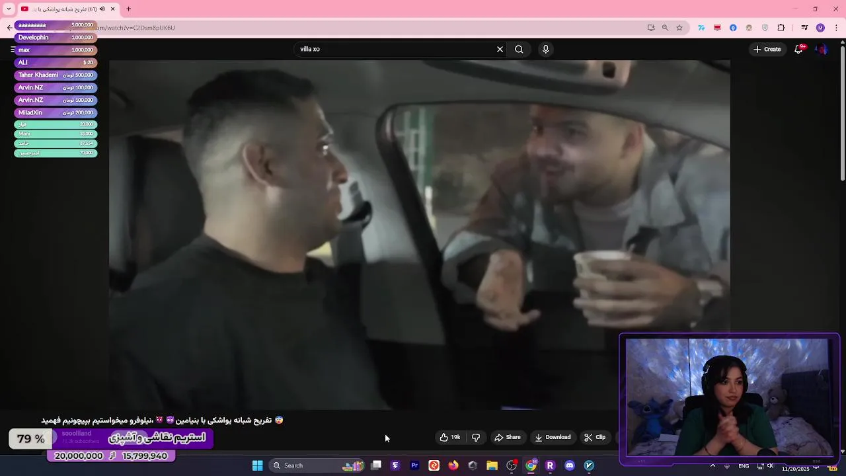Viewport: 846px width, 476px height.
Task: Click the Persian video title text
Action: point(162,420)
